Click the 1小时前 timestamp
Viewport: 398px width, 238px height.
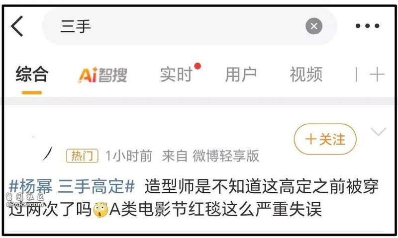coord(128,156)
